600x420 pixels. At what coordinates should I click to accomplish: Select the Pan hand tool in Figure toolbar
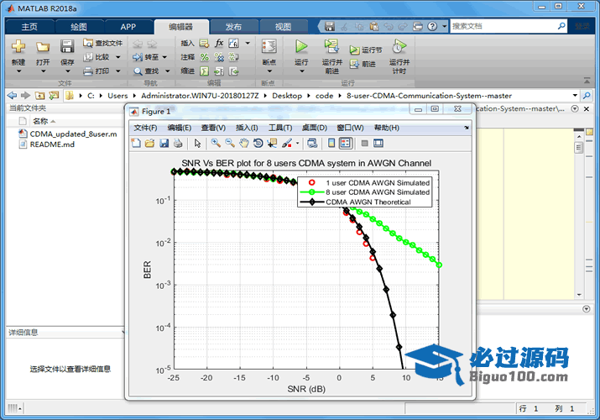[243, 143]
